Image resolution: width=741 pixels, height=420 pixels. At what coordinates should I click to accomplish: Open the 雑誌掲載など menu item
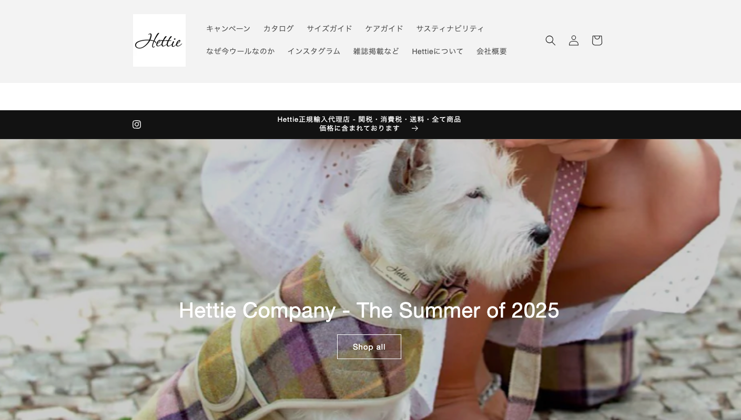click(x=376, y=51)
